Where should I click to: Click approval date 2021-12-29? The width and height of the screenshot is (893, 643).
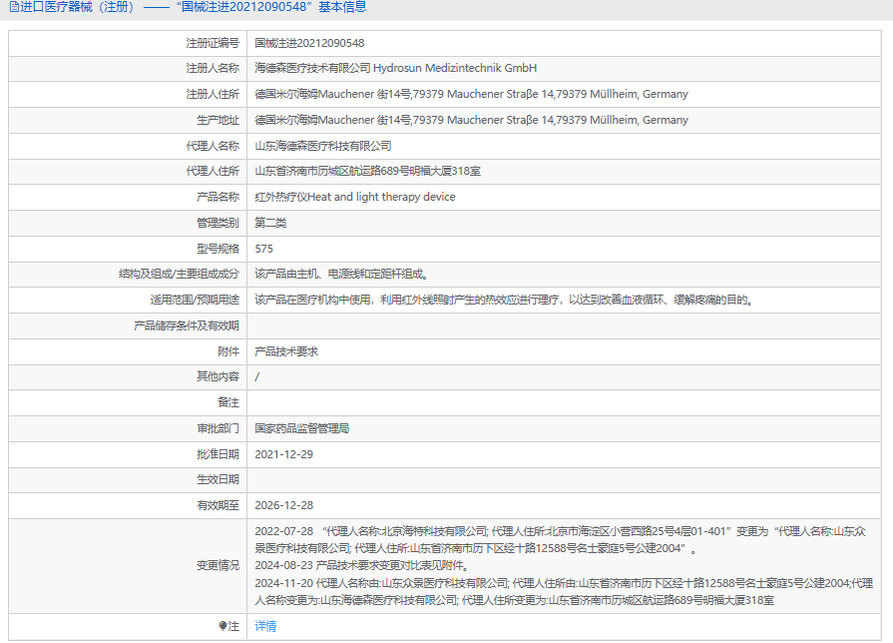tap(283, 455)
